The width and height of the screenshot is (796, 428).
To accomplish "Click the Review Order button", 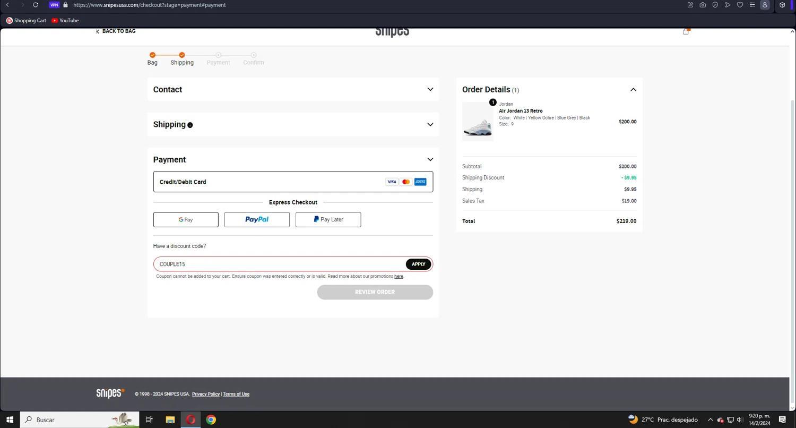I will 375,292.
